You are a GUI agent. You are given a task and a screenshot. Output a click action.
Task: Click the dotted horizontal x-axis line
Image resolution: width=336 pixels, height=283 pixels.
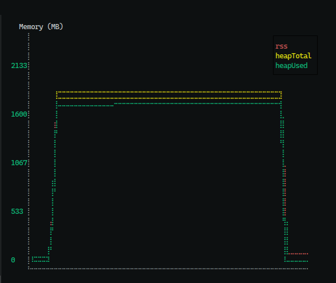point(168,269)
